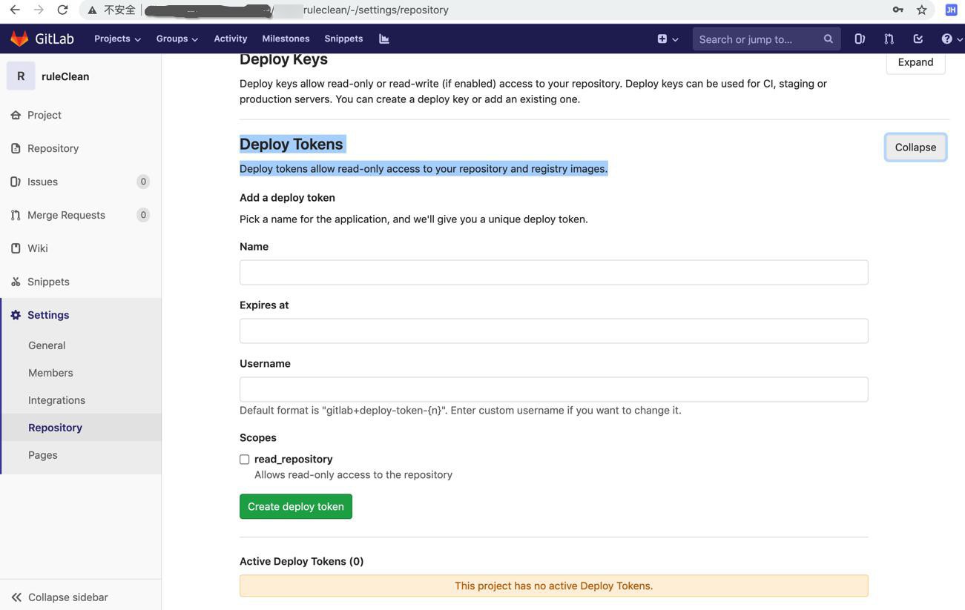Click the merge requests icon in the navbar
This screenshot has width=965, height=610.
point(887,38)
